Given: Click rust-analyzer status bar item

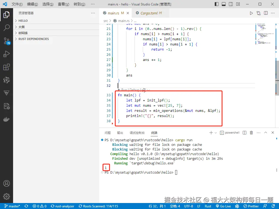Looking at the screenshot, I should tap(62, 206).
